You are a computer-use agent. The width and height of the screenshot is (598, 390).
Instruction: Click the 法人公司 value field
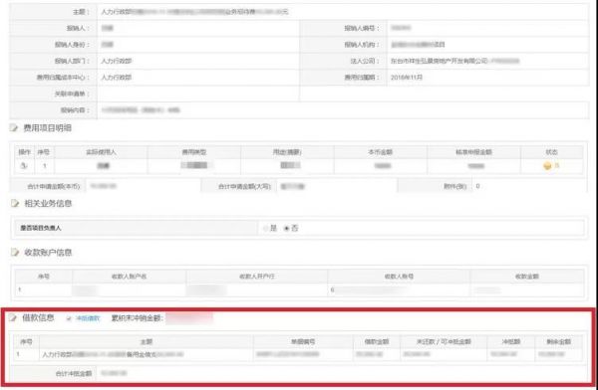point(487,61)
